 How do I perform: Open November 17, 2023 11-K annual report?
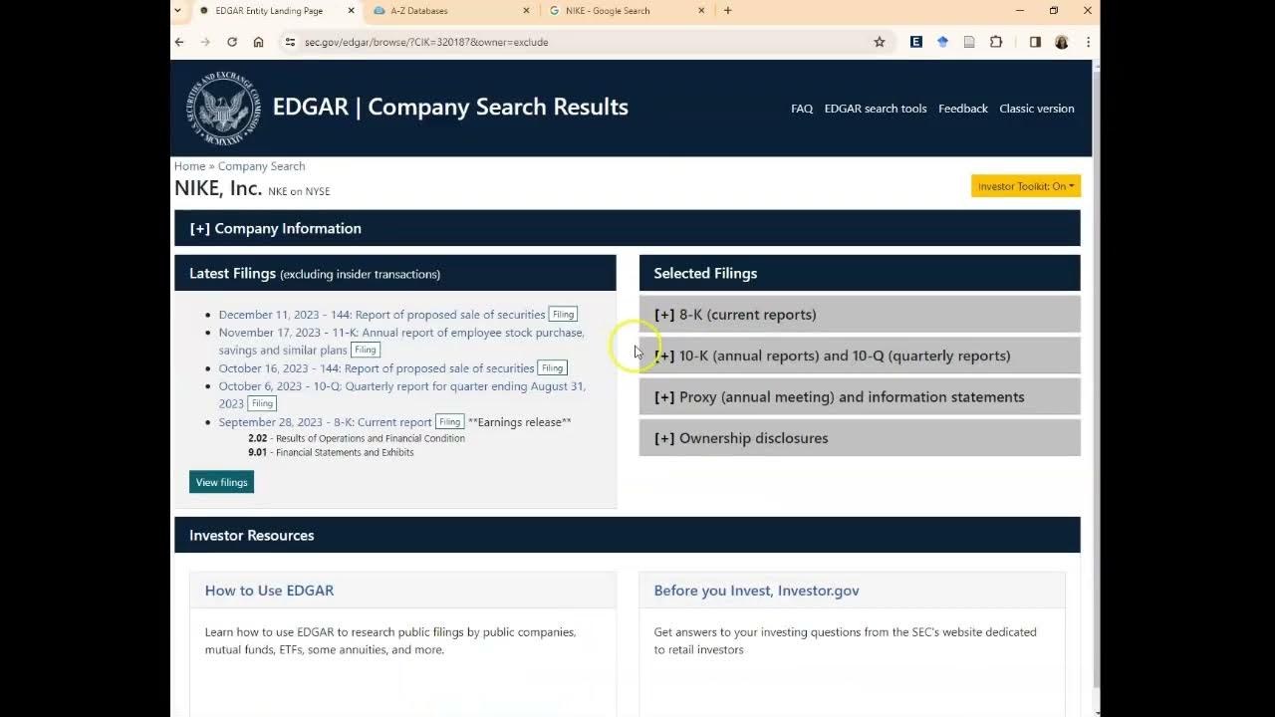coord(401,342)
